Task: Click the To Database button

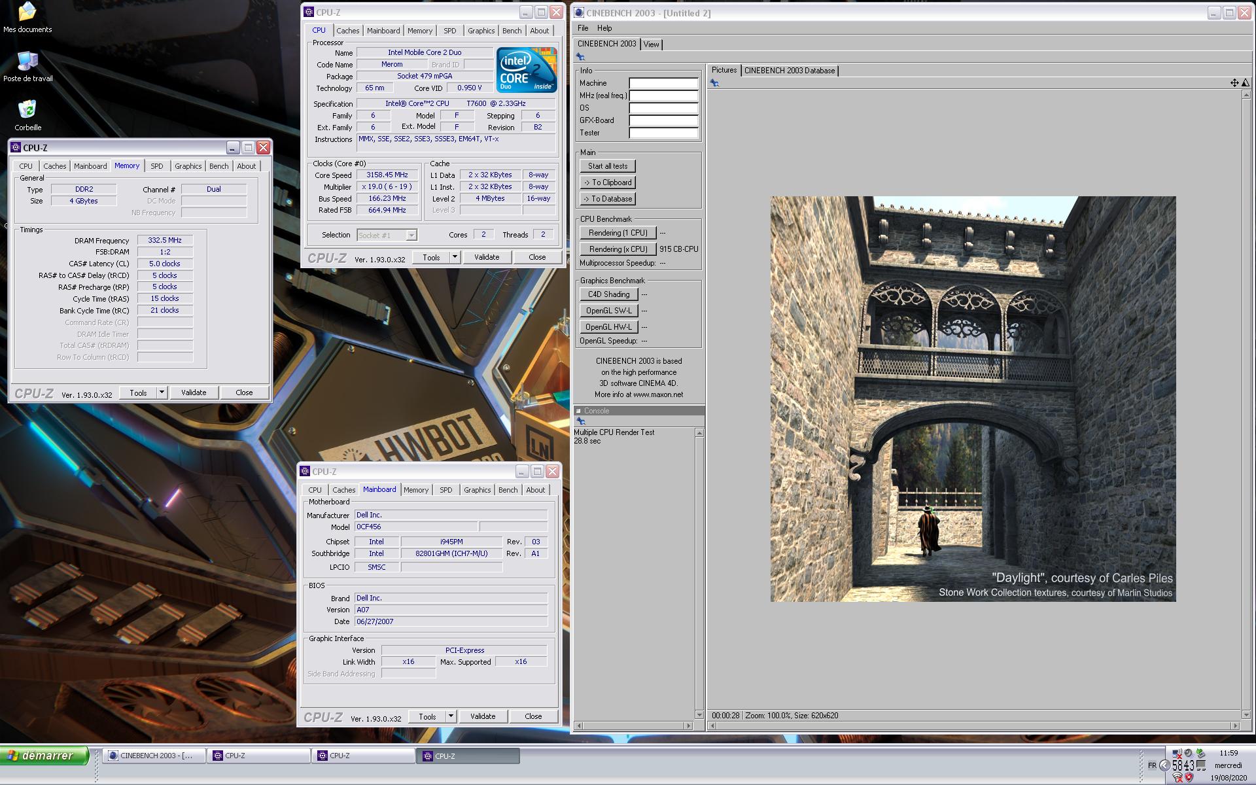Action: pyautogui.click(x=608, y=199)
